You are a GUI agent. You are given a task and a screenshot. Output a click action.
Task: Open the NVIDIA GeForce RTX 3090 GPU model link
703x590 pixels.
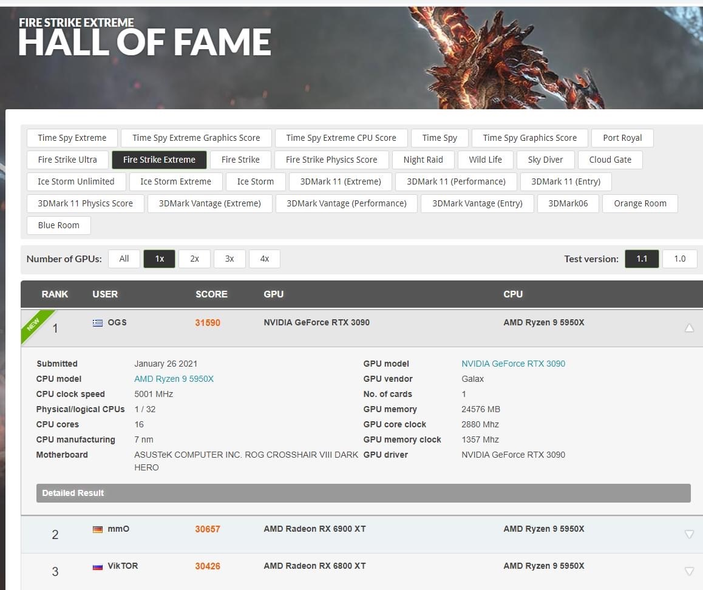click(x=514, y=364)
